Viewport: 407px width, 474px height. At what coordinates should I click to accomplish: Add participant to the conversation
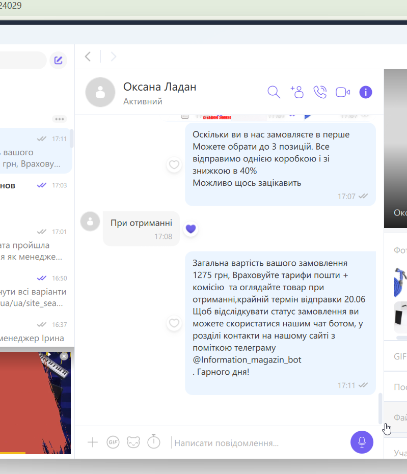coord(297,92)
